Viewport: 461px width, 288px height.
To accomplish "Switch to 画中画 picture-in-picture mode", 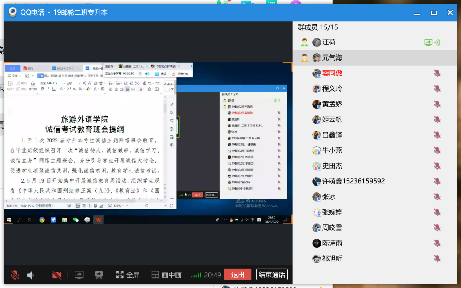I will (x=167, y=275).
